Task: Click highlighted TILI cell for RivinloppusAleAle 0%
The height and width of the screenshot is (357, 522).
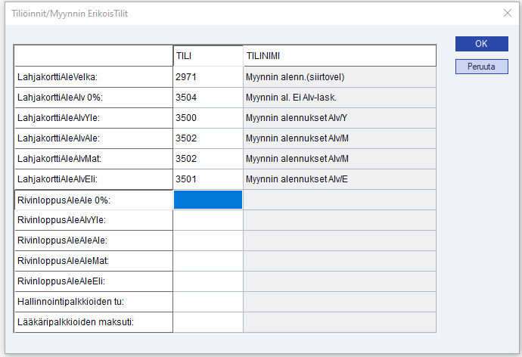Action: (208, 199)
